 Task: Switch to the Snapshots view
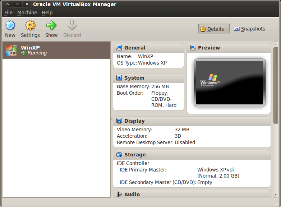pyautogui.click(x=249, y=29)
